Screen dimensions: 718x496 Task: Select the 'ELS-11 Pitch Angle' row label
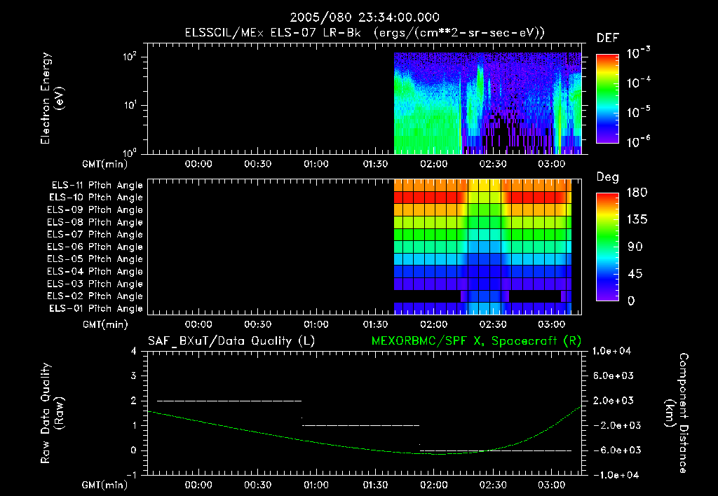point(97,186)
